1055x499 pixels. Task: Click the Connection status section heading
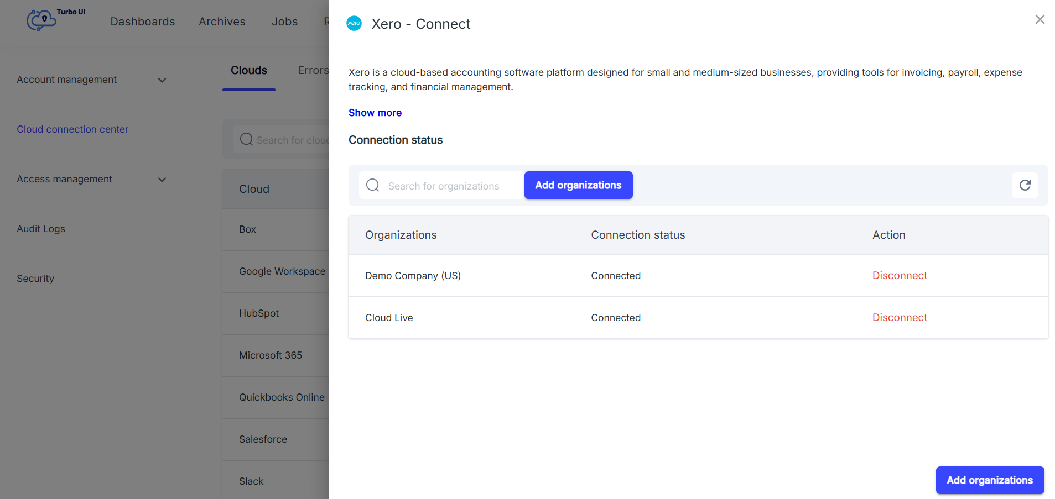pyautogui.click(x=396, y=140)
